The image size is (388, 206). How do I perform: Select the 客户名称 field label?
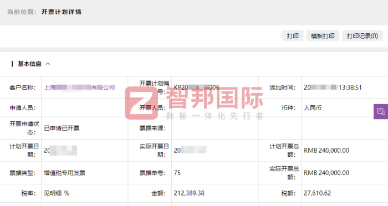pos(23,87)
